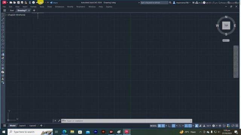This screenshot has width=241, height=135.
Task: Select the Region tool
Action: coord(3,72)
